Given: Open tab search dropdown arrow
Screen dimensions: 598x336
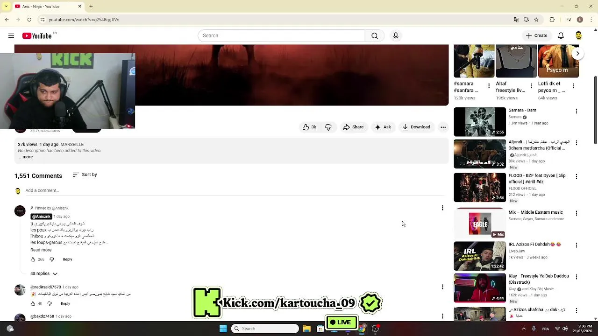Looking at the screenshot, I should click(6, 7).
